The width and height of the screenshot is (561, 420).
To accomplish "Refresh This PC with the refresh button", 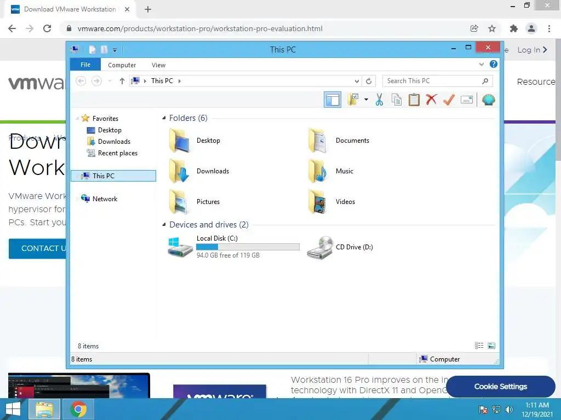I will 369,81.
